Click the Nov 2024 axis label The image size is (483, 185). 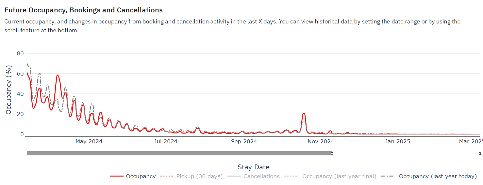[321, 141]
